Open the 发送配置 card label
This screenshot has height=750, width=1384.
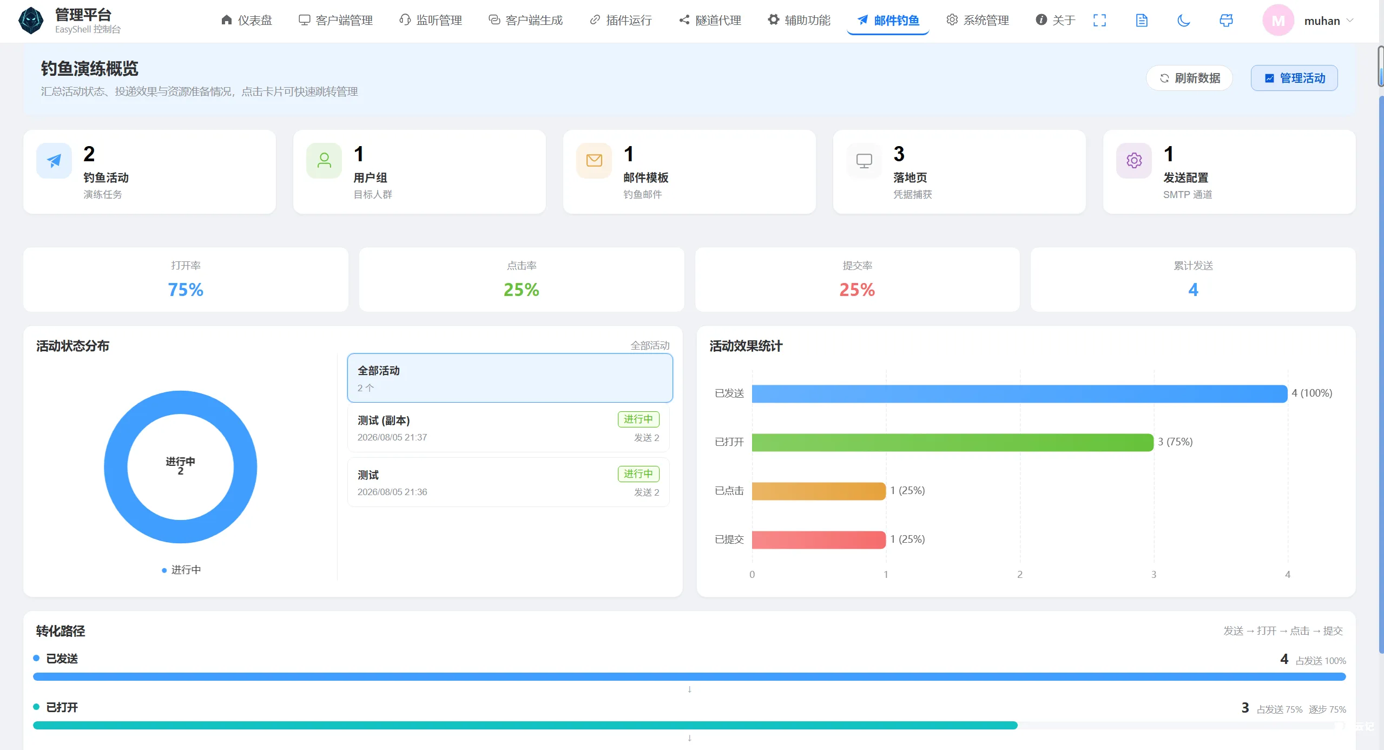(1186, 177)
